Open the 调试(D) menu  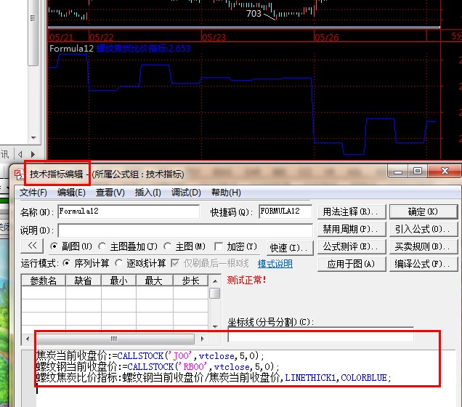coord(186,193)
